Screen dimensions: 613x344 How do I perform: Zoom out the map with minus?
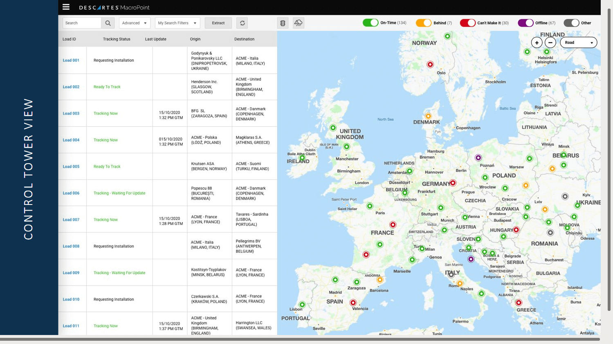(x=550, y=43)
